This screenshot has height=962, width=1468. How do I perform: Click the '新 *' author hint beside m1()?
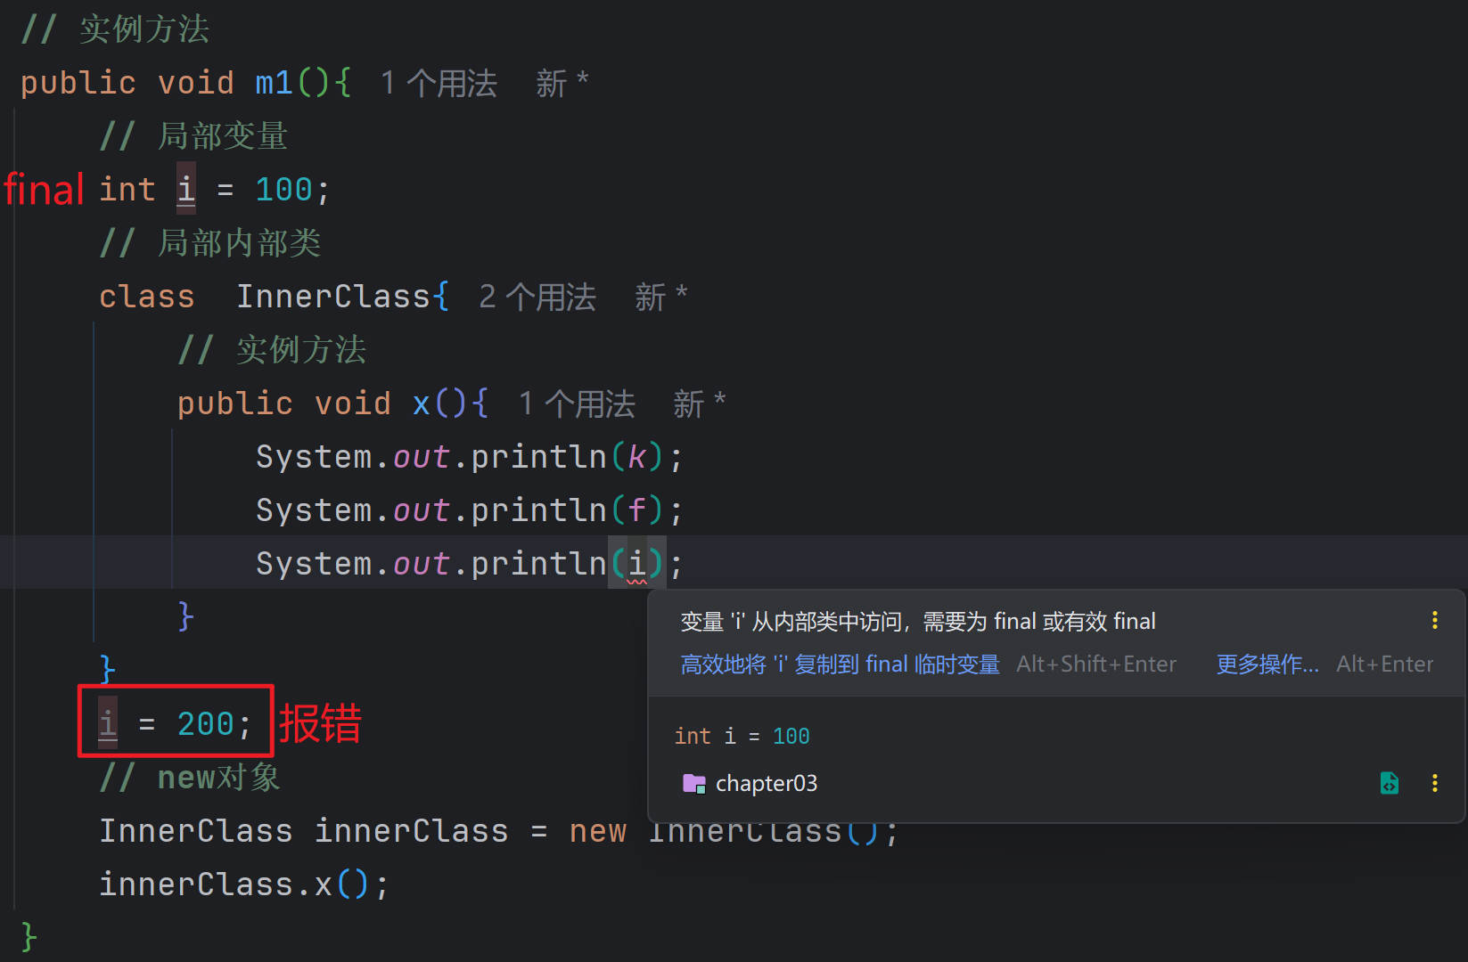click(562, 84)
